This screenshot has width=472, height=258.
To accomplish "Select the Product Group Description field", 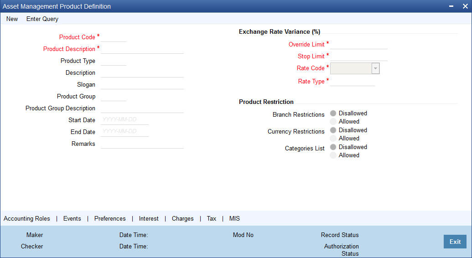I will 142,108.
